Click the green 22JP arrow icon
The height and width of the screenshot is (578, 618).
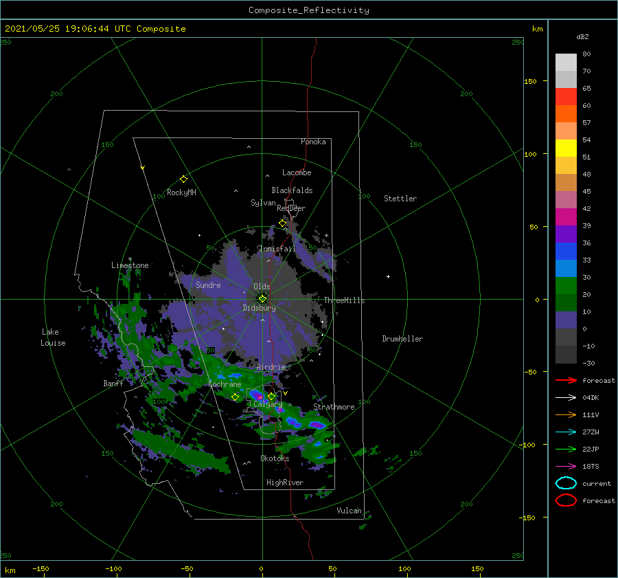click(566, 449)
